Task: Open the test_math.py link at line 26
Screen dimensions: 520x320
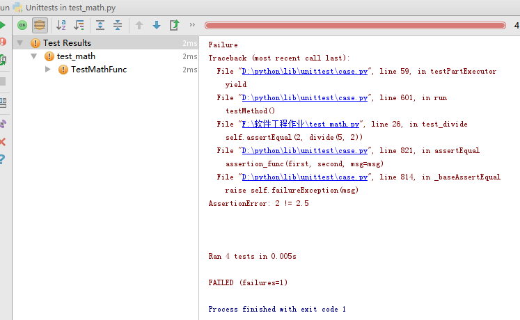Action: click(x=301, y=124)
